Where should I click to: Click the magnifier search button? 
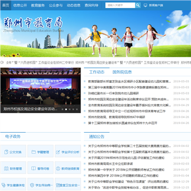138,5
